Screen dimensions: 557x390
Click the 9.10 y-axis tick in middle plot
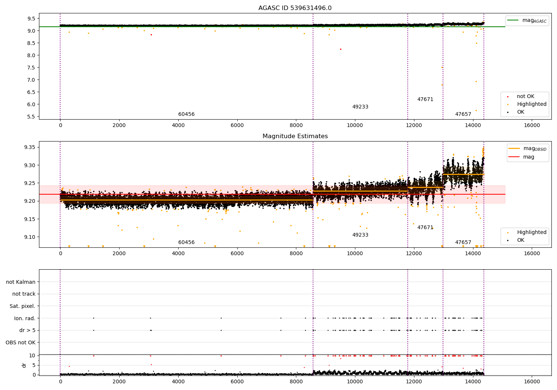coord(30,237)
